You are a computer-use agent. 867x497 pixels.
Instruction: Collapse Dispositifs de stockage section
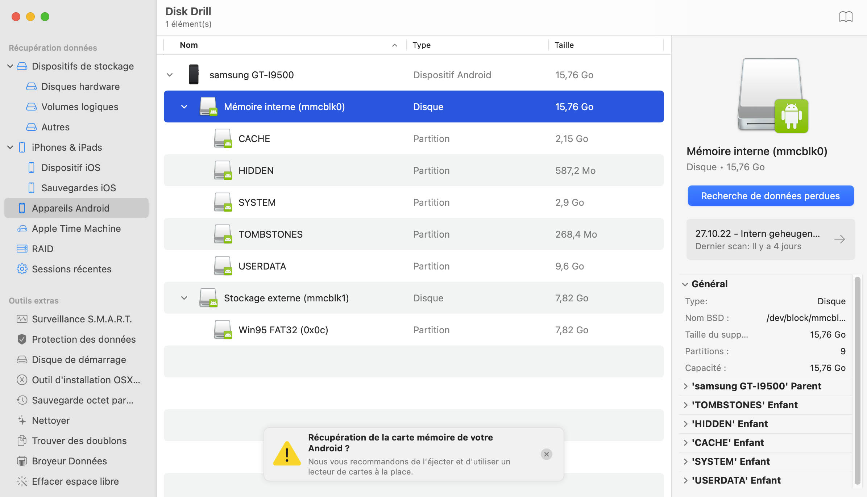tap(10, 66)
